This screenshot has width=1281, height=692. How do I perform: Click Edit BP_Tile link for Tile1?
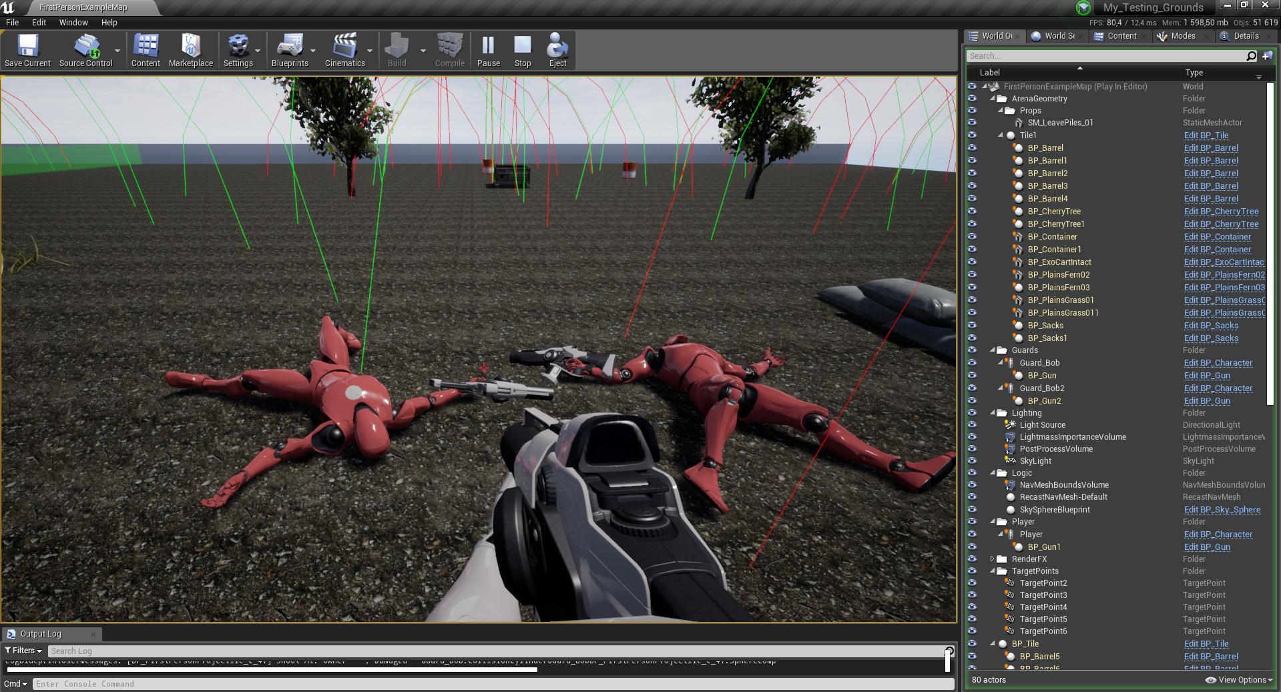click(1206, 135)
